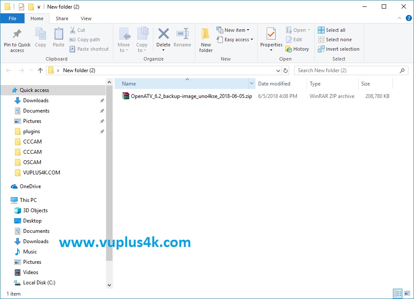Switch to Details view icon
Image resolution: width=414 pixels, height=299 pixels.
pos(398,293)
